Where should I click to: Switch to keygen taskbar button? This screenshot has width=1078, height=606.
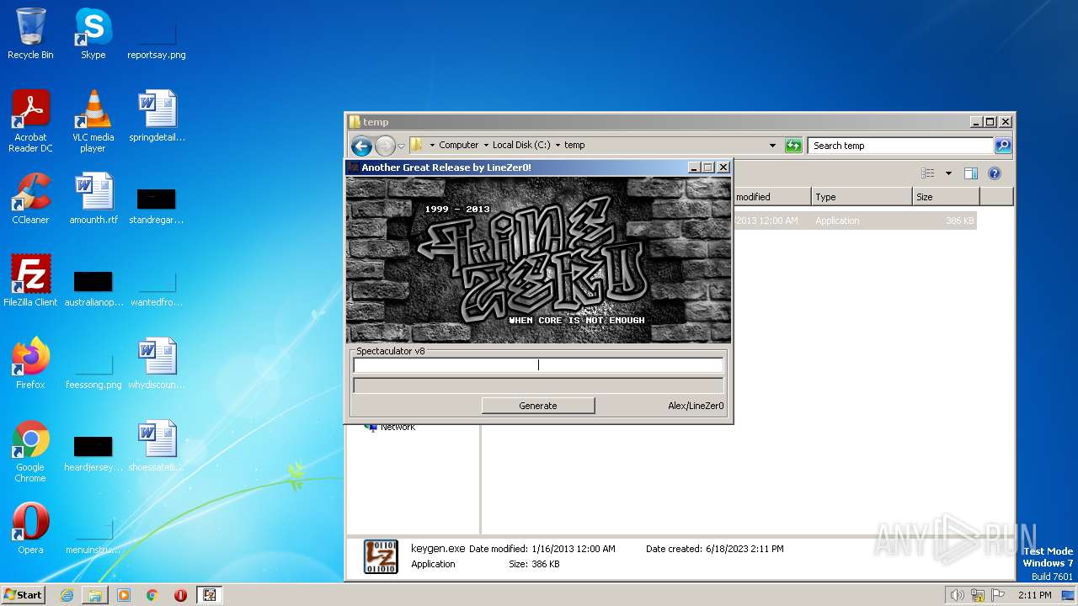pos(210,595)
